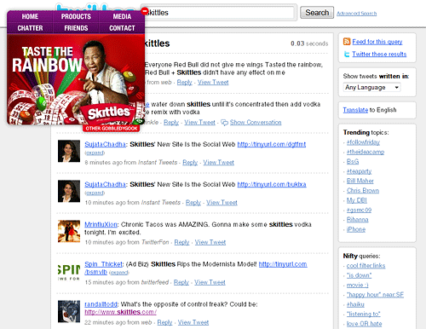
Task: Open the CONTACT menu item
Action: coord(122,28)
